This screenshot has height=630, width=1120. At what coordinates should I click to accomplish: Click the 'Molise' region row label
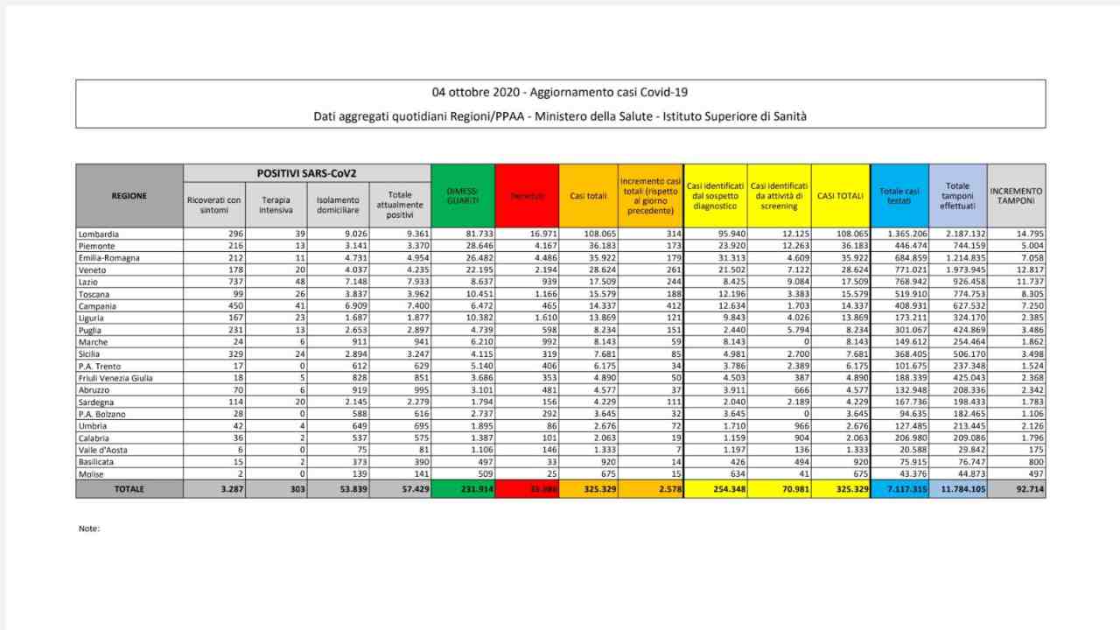tap(91, 475)
